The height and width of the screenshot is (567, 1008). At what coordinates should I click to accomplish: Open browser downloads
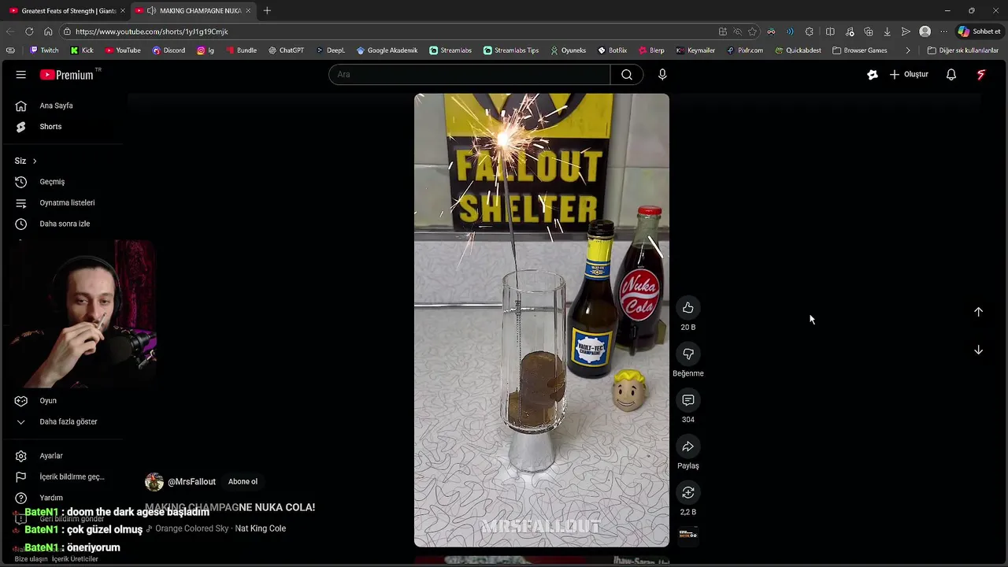(887, 31)
